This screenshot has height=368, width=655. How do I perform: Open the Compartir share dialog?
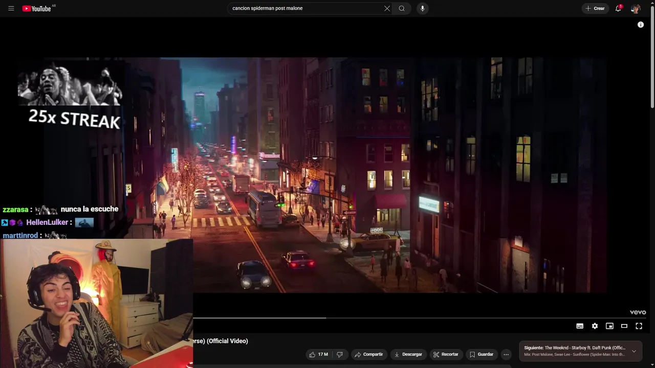[x=369, y=354]
